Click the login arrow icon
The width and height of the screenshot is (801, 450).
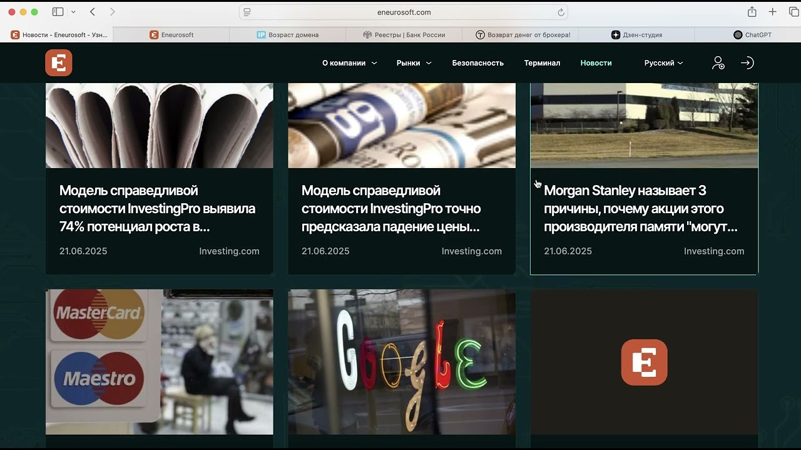(x=747, y=62)
